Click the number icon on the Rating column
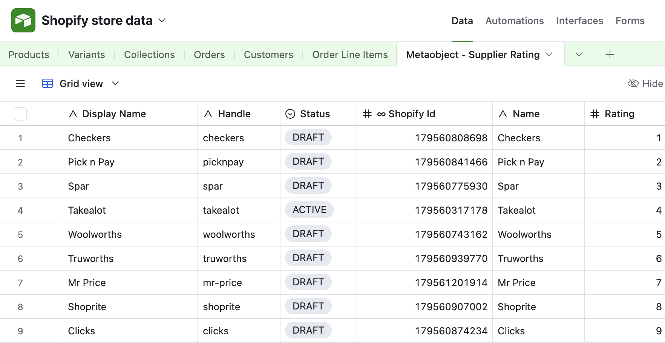 point(595,113)
